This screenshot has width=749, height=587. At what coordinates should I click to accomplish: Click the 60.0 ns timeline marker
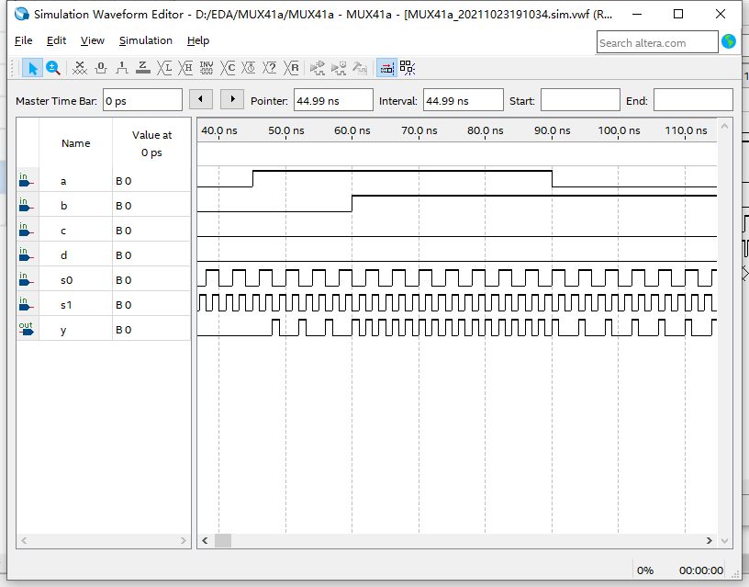tap(352, 130)
